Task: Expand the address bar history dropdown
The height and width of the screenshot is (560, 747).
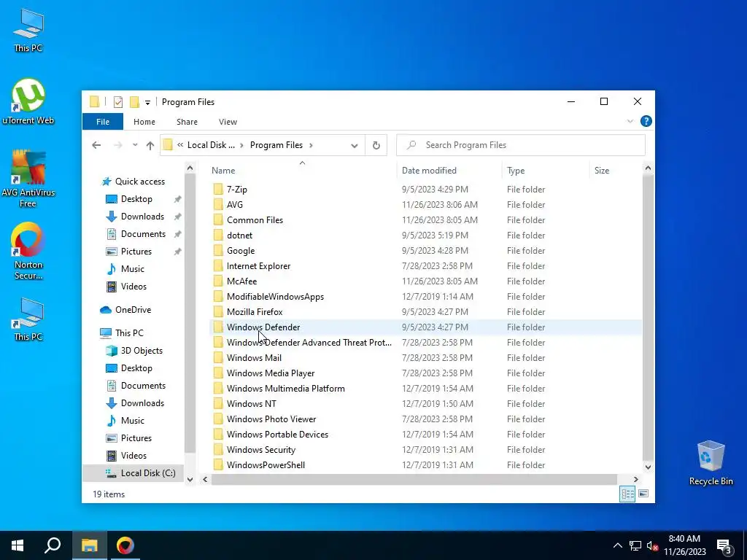Action: (354, 145)
